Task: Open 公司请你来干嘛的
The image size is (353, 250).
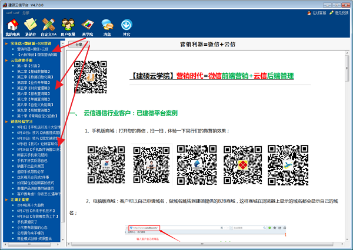Action: tap(31, 233)
